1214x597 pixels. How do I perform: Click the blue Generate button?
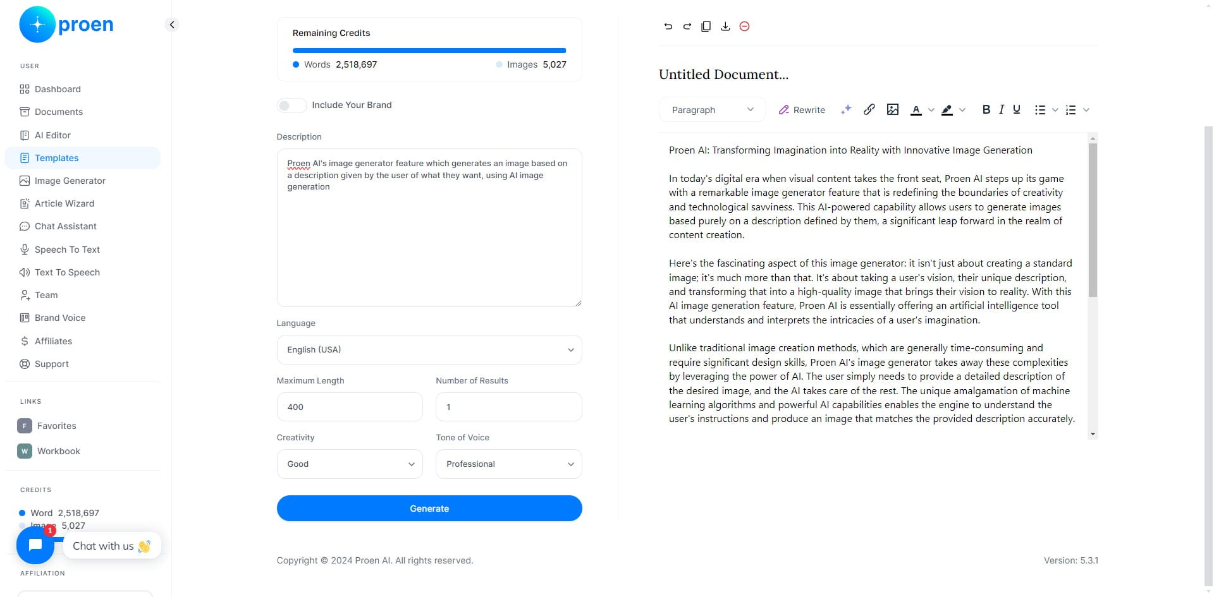pos(429,509)
